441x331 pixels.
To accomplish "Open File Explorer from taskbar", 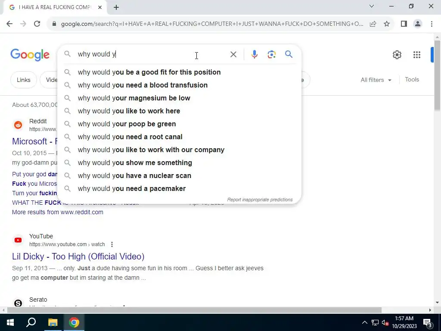I will coord(53,322).
